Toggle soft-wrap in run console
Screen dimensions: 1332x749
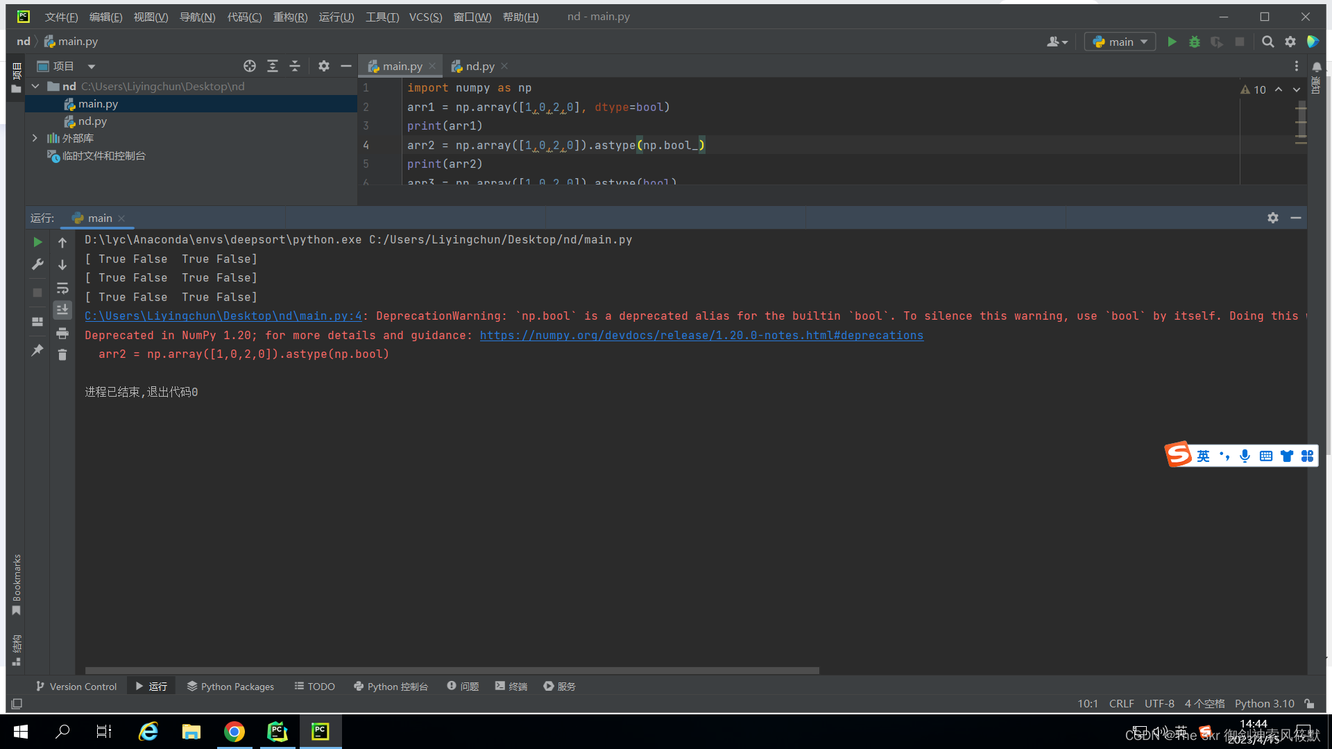pyautogui.click(x=62, y=288)
